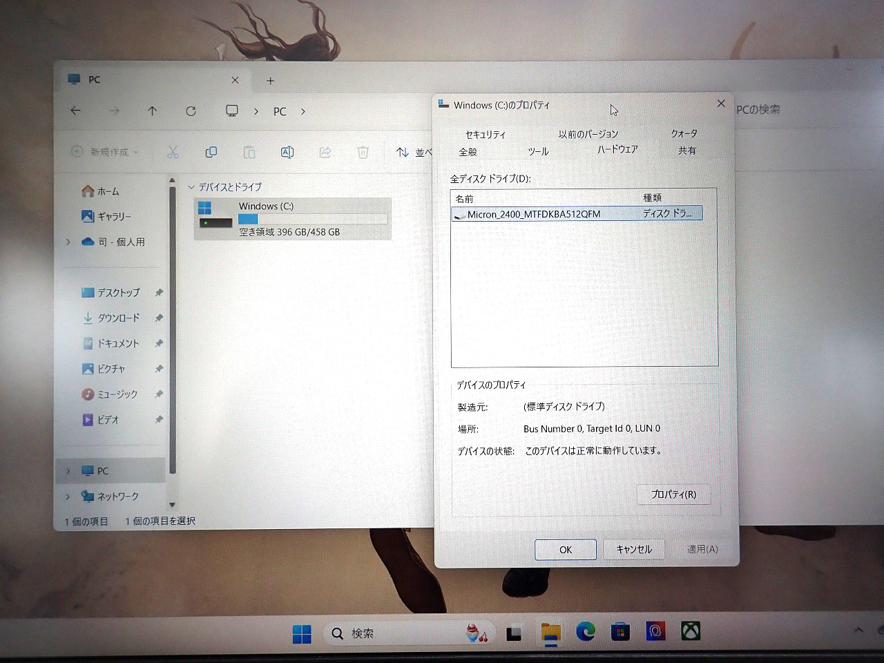Viewport: 884px width, 663px height.
Task: Switch to the 共有 tab
Action: coord(687,151)
